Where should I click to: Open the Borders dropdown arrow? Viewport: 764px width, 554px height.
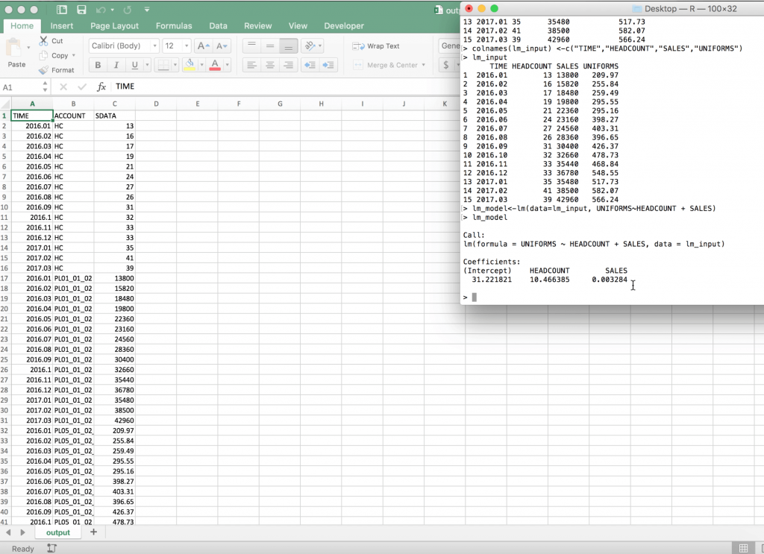tap(175, 65)
